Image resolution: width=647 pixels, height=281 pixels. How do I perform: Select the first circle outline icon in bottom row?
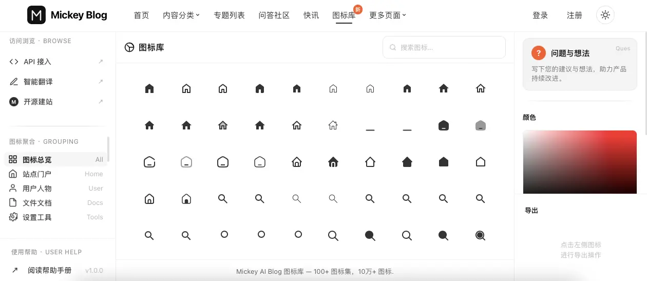click(x=224, y=234)
